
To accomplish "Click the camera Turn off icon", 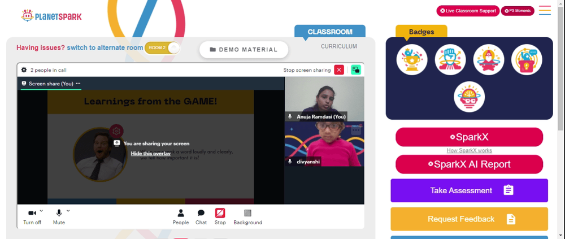I will click(x=32, y=213).
